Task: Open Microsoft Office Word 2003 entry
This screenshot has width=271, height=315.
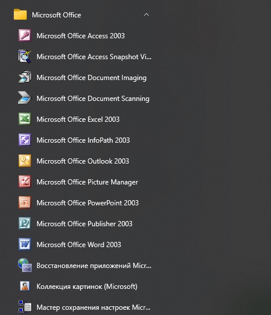Action: point(79,245)
